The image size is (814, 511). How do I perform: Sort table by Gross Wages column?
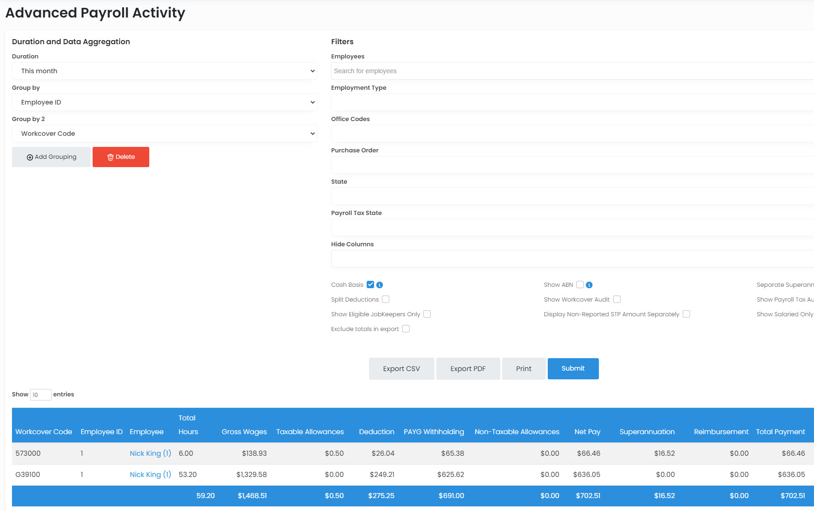244,432
